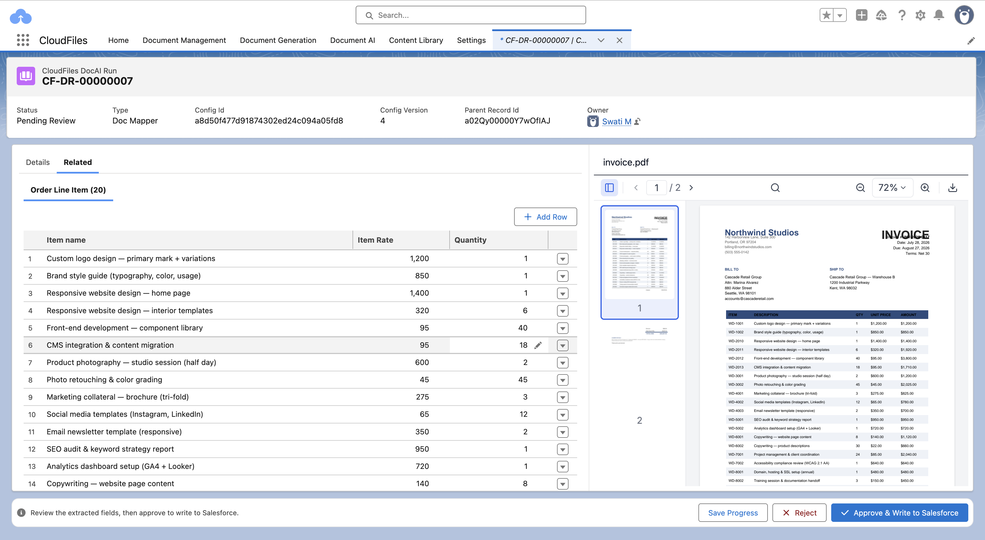Zoom in on the PDF

[x=925, y=188]
